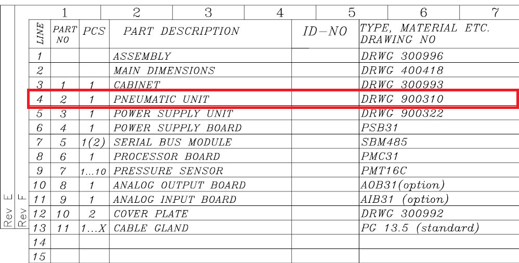Screen dimensions: 519x263
Task: Click the PROCESSOR BOARD description
Action: click(166, 156)
